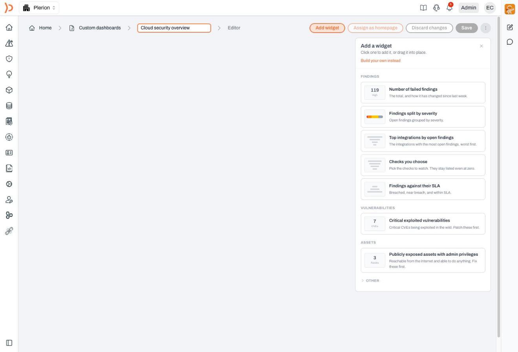
Task: Open the cube sidebar icon
Action: tap(9, 90)
